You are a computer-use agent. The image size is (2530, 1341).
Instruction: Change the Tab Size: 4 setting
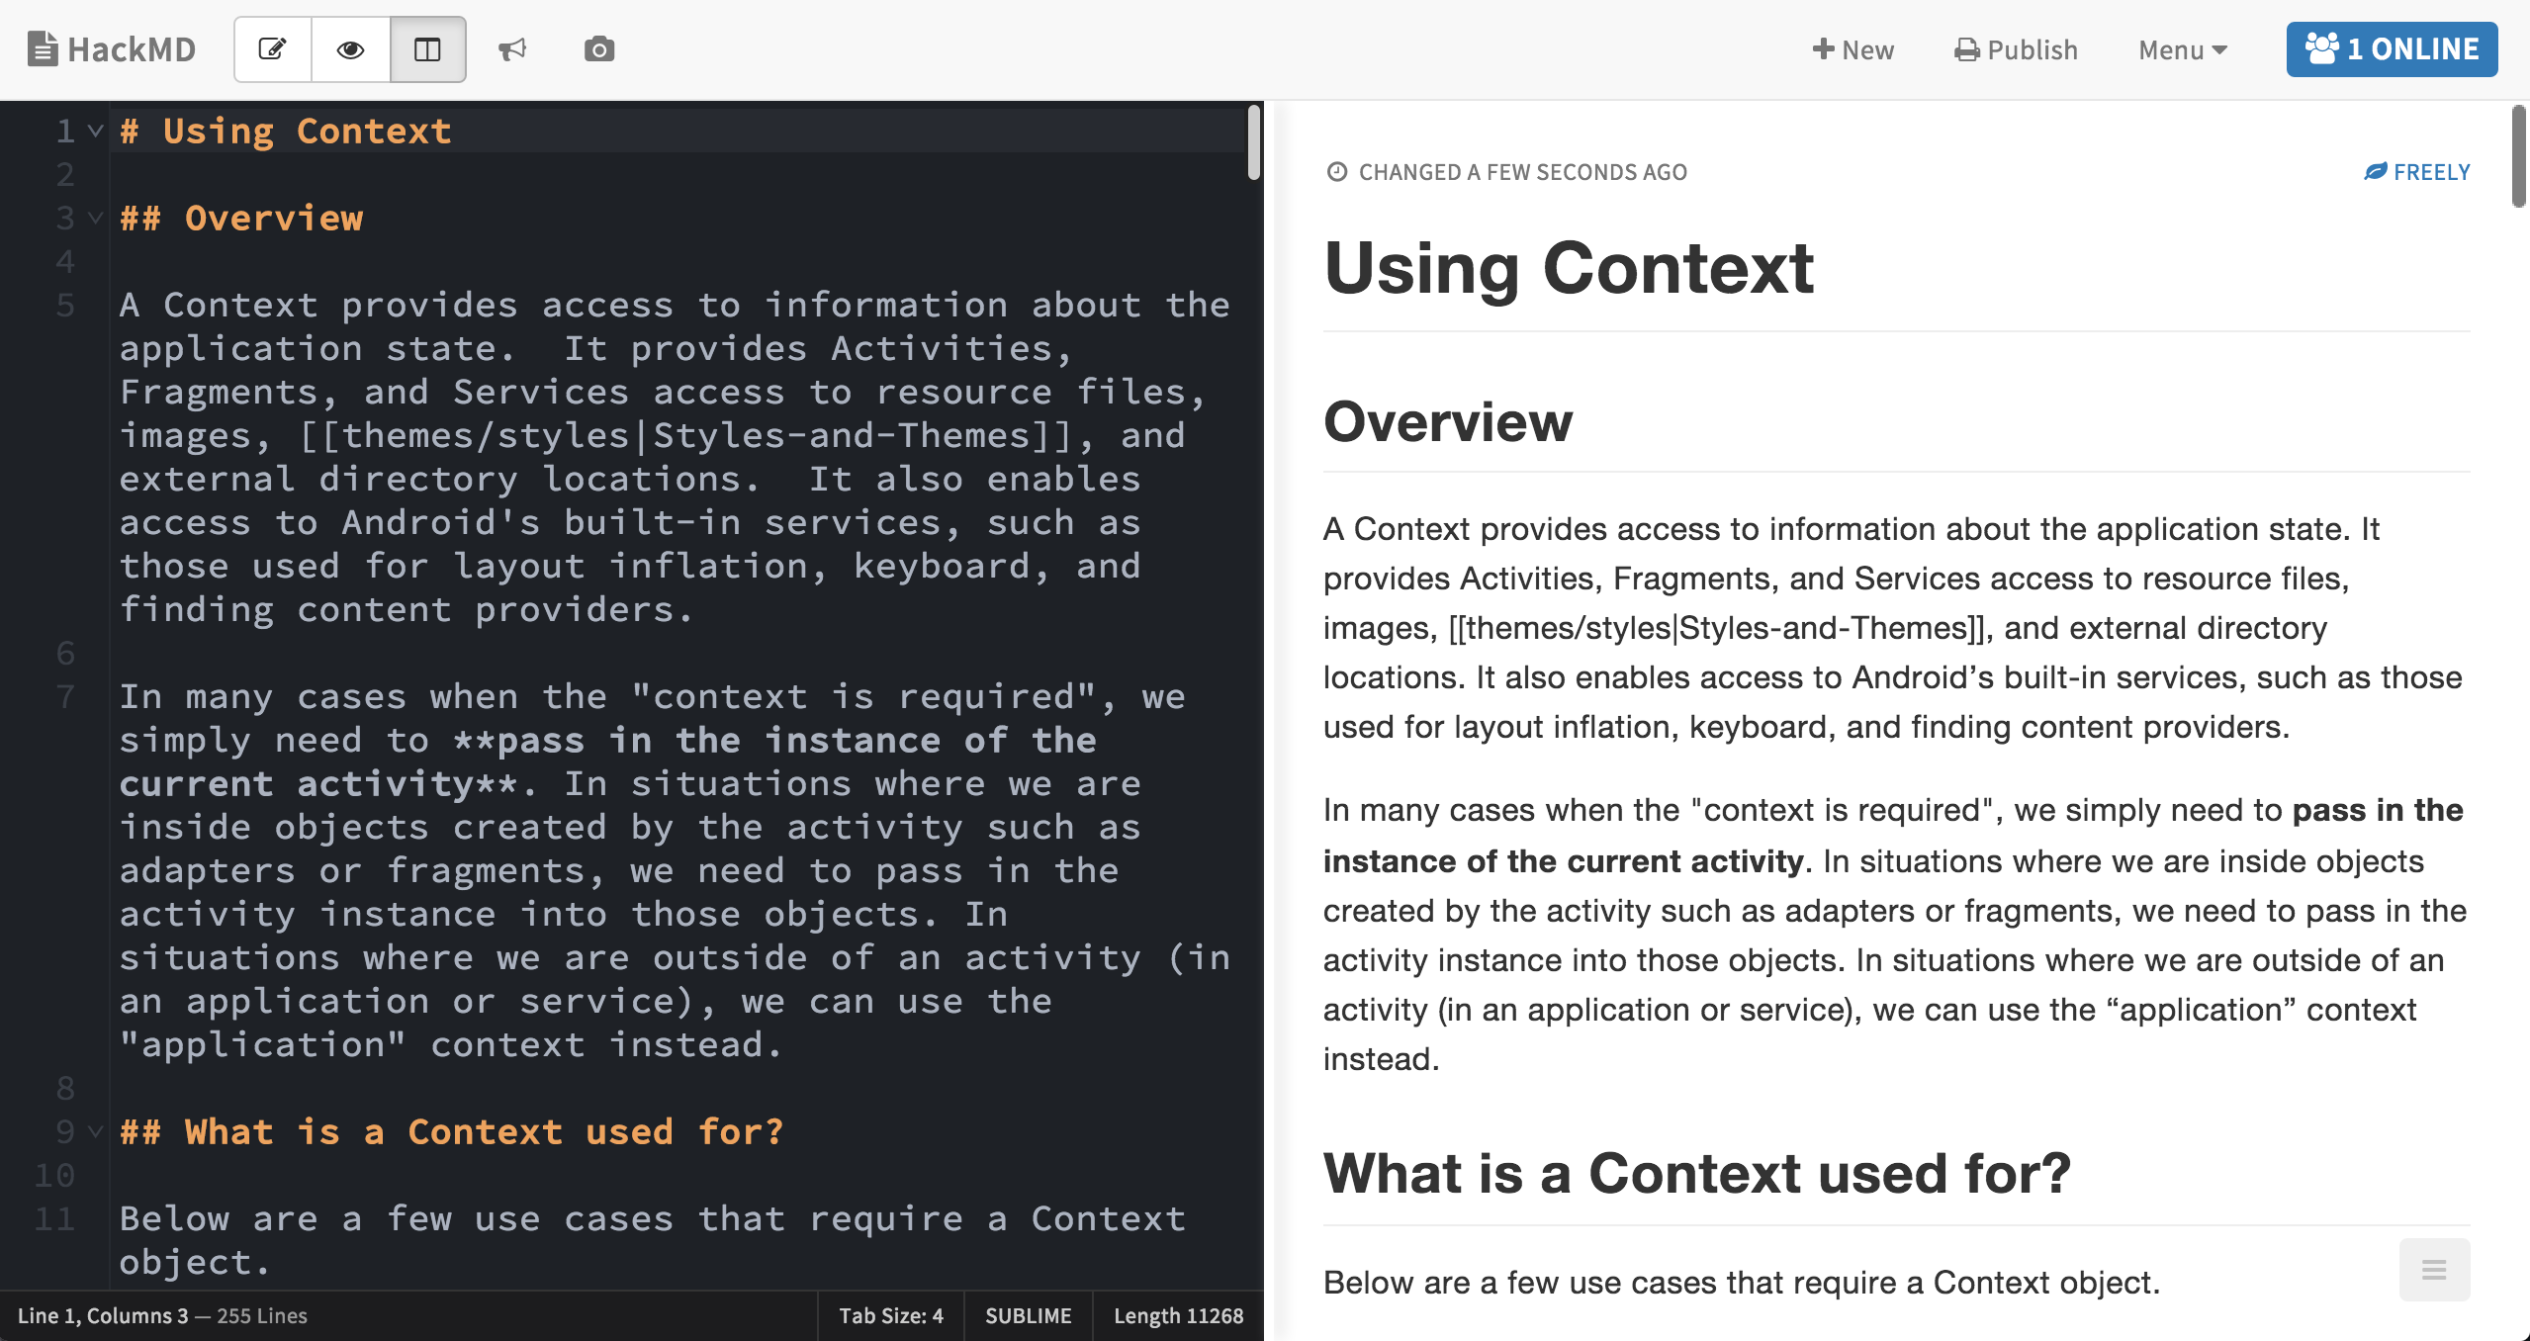pos(890,1315)
